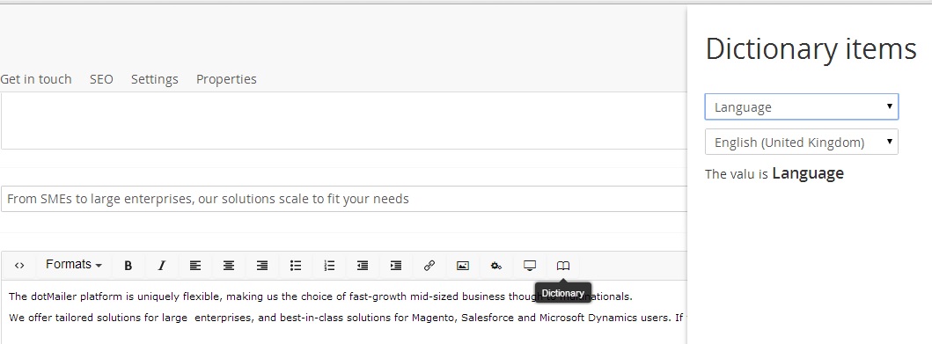This screenshot has height=344, width=932.
Task: Expand the Formats dropdown
Action: [74, 265]
